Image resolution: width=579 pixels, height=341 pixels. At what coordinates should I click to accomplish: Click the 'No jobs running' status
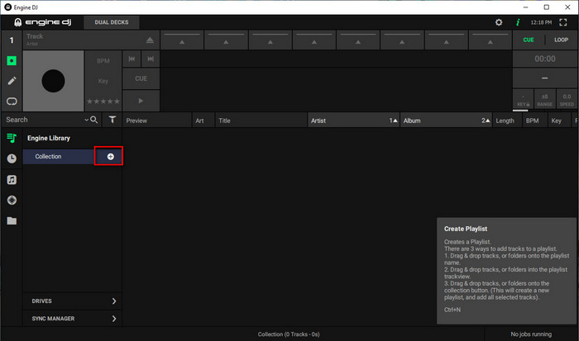point(531,334)
